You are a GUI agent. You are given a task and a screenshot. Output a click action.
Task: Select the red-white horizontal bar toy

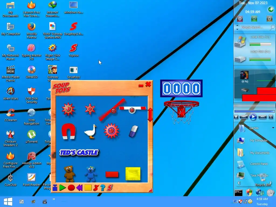[133, 109]
